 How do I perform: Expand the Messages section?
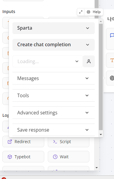[53, 78]
